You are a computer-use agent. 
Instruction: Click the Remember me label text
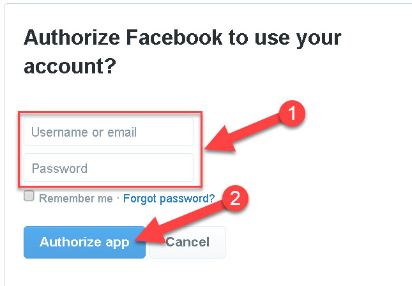(75, 199)
